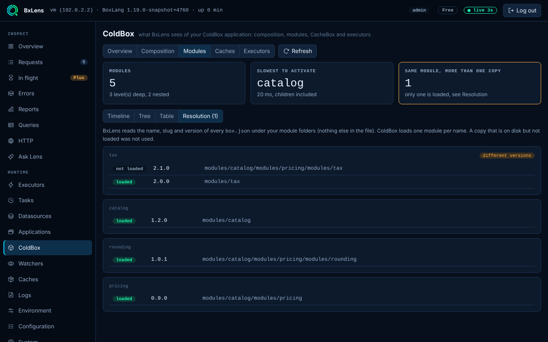Click the Configuration checklist icon
The height and width of the screenshot is (342, 548).
(11, 326)
